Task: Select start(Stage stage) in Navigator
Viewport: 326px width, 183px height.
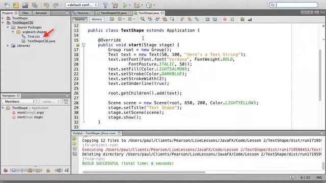Action: click(x=30, y=117)
